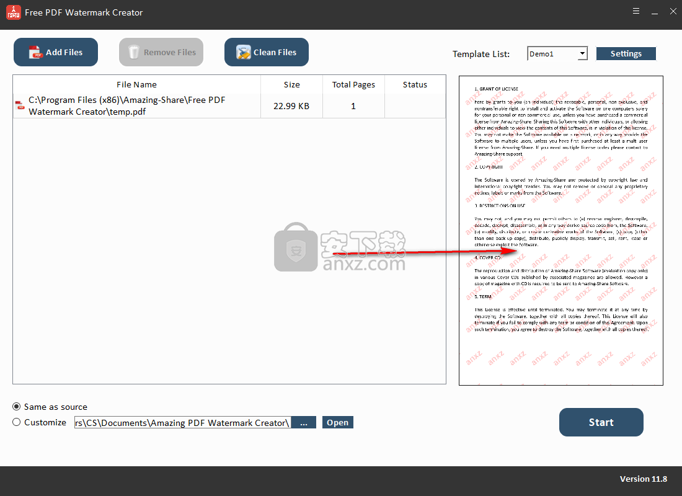This screenshot has width=682, height=496.
Task: Click the grayed Remove Files button
Action: point(161,52)
